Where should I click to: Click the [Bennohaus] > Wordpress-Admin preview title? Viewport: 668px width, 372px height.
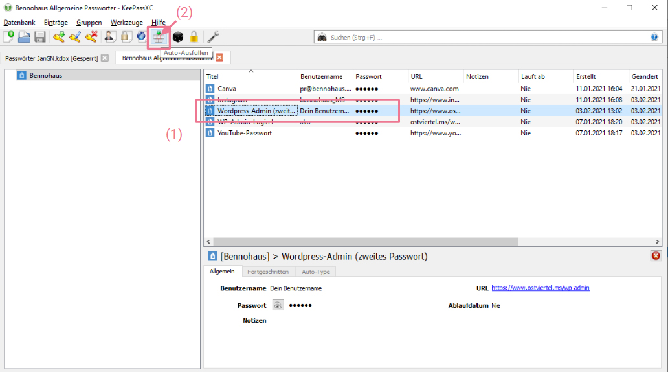click(x=324, y=257)
